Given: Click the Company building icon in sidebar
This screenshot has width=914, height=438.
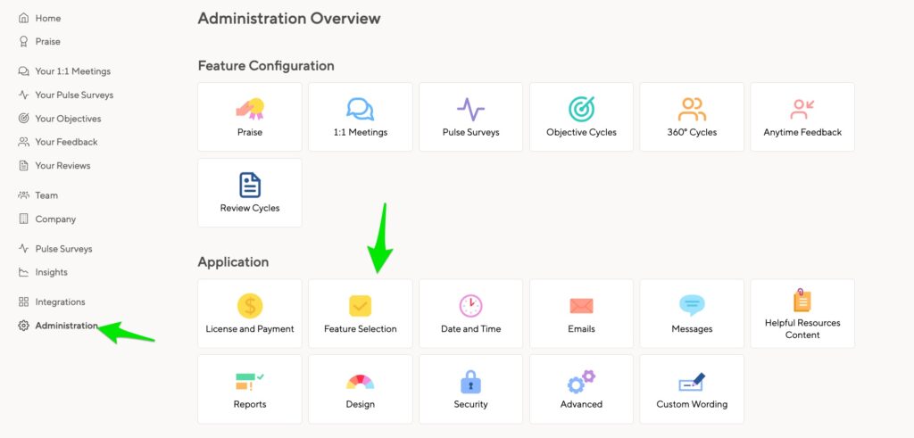Looking at the screenshot, I should click(x=23, y=219).
